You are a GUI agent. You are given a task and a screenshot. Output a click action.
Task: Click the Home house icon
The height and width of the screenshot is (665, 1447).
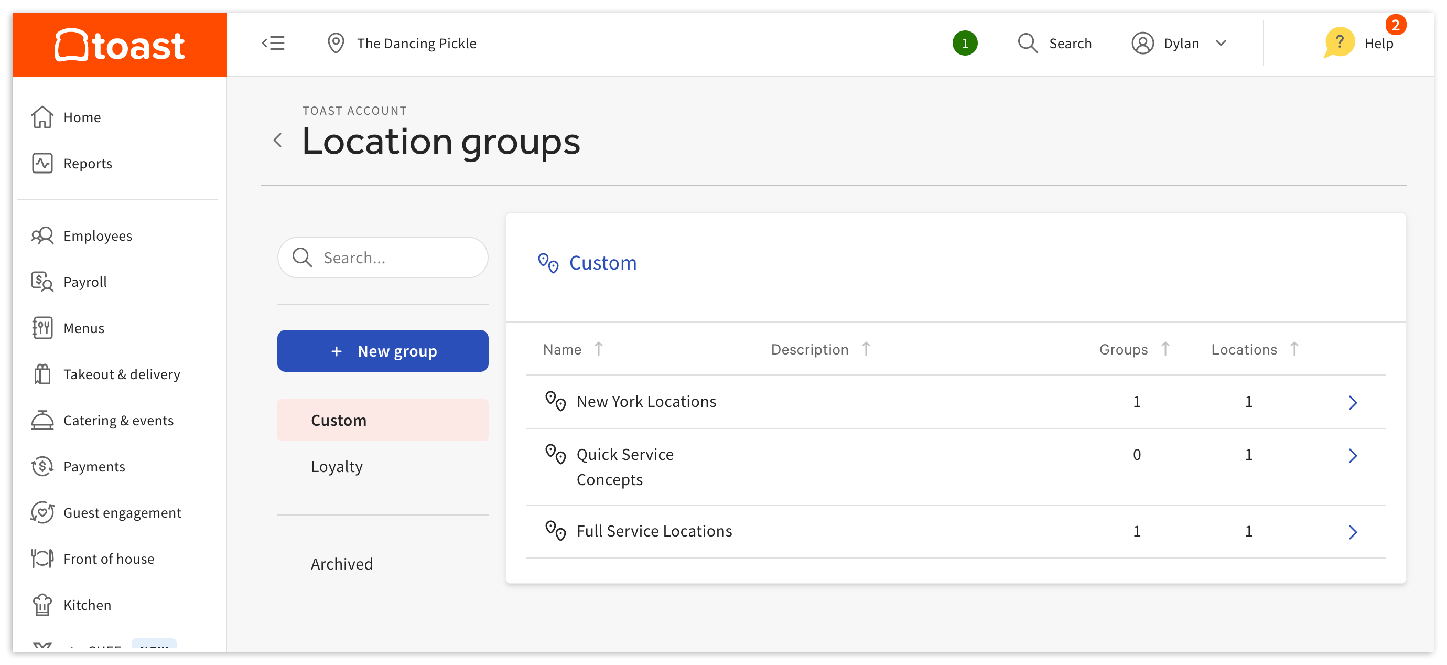click(42, 117)
